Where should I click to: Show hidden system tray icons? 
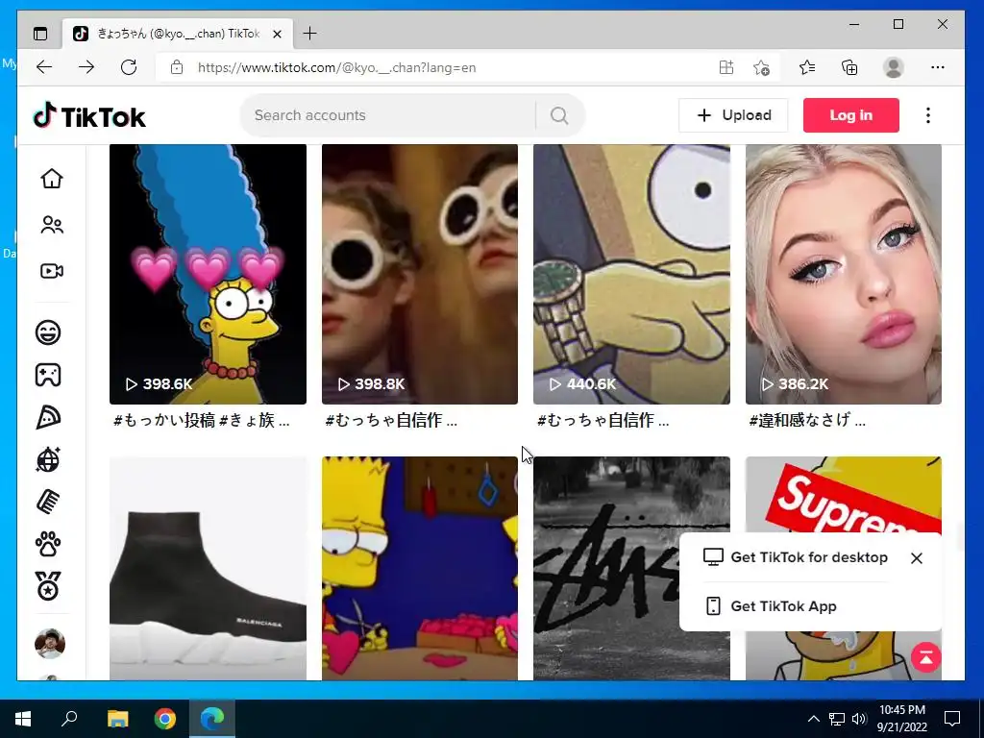[x=813, y=719]
